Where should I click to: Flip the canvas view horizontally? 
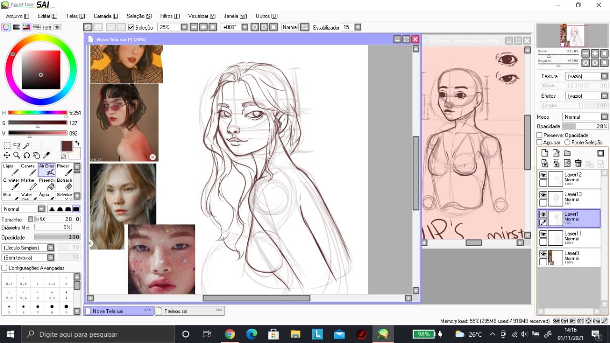click(x=305, y=27)
